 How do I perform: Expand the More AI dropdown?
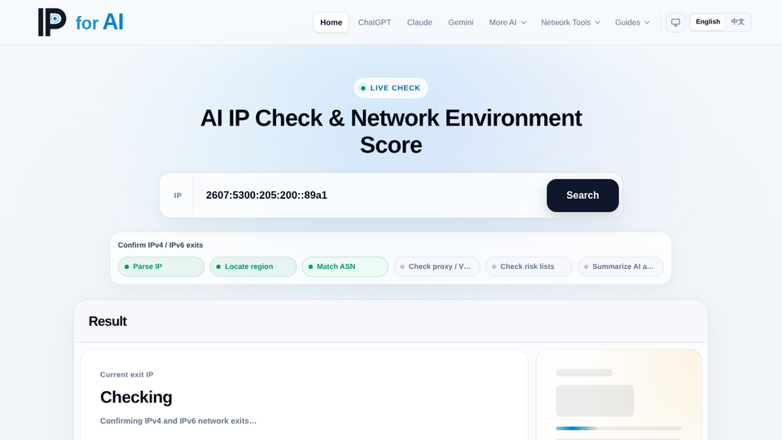tap(507, 23)
